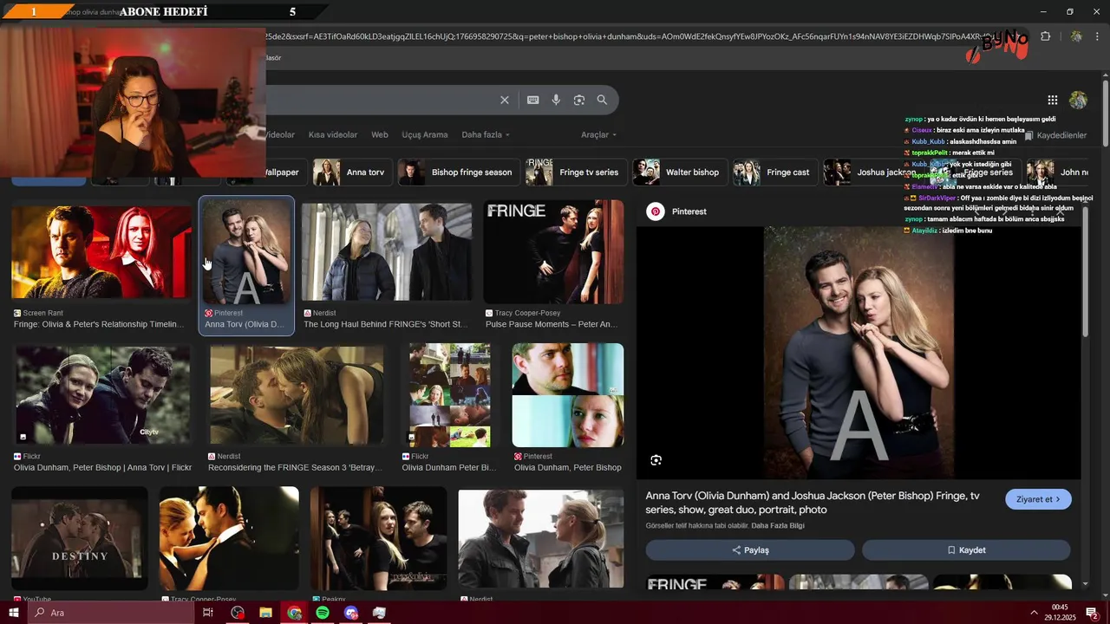Viewport: 1110px width, 624px height.
Task: Switch to the Web results tab
Action: pos(380,135)
